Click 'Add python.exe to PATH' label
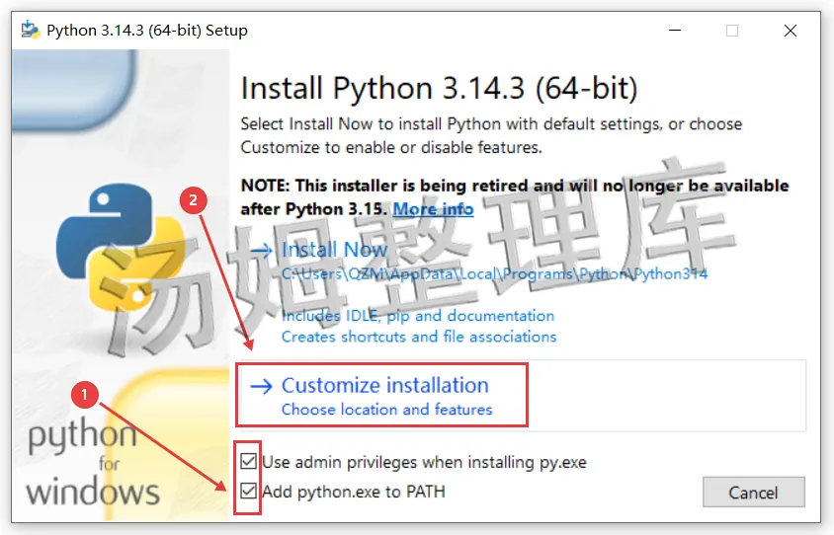Screen dimensions: 834x535 click(354, 492)
